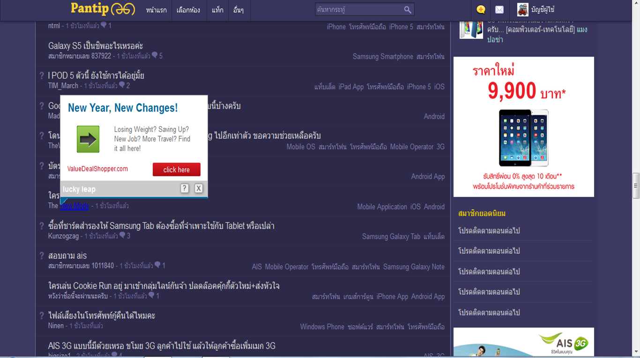
Task: Open ValueDealShopper.com link in ad
Action: pos(97,169)
